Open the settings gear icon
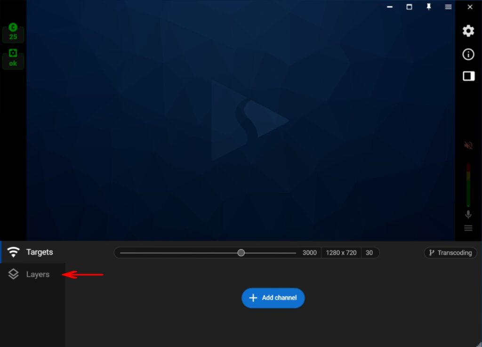482x347 pixels. point(468,31)
